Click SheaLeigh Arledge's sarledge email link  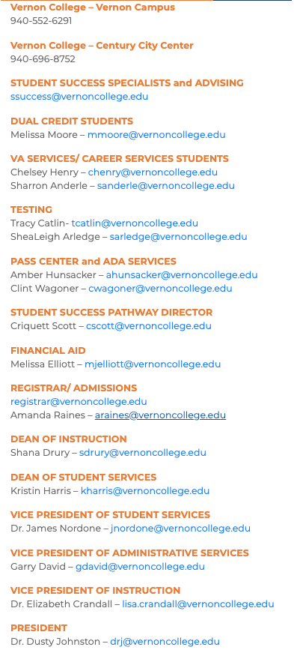(178, 237)
